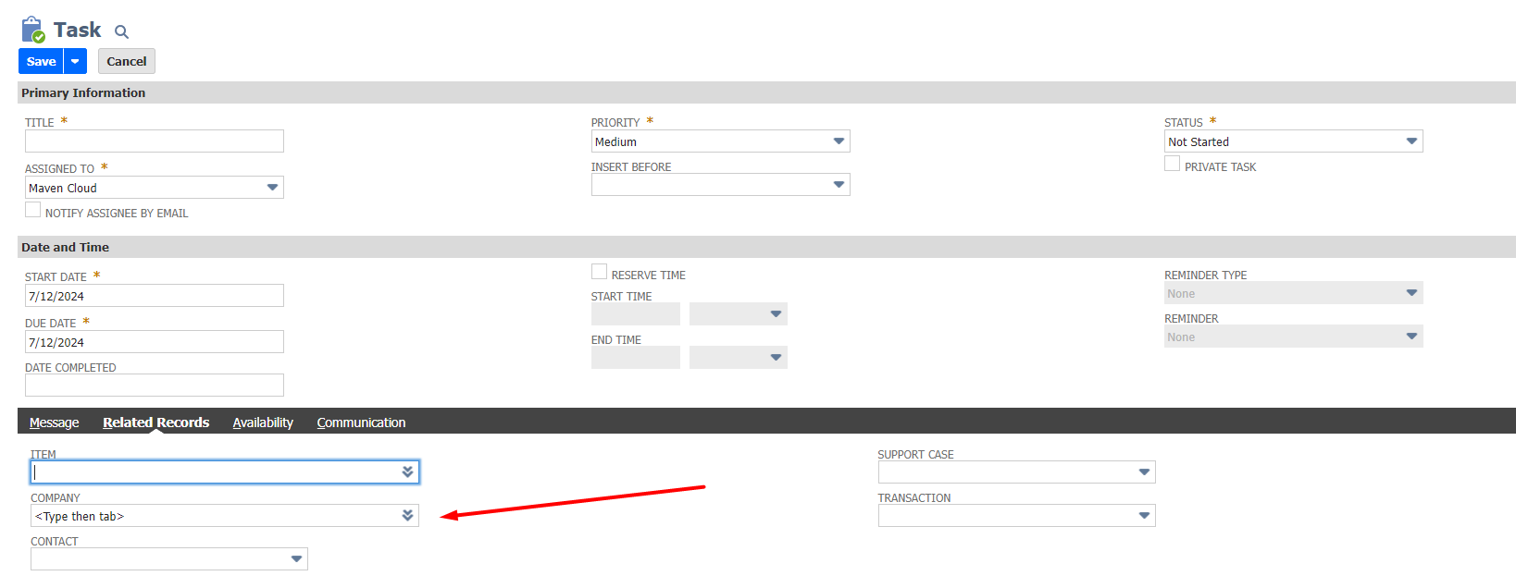Click the Task clipboard icon

[x=32, y=30]
